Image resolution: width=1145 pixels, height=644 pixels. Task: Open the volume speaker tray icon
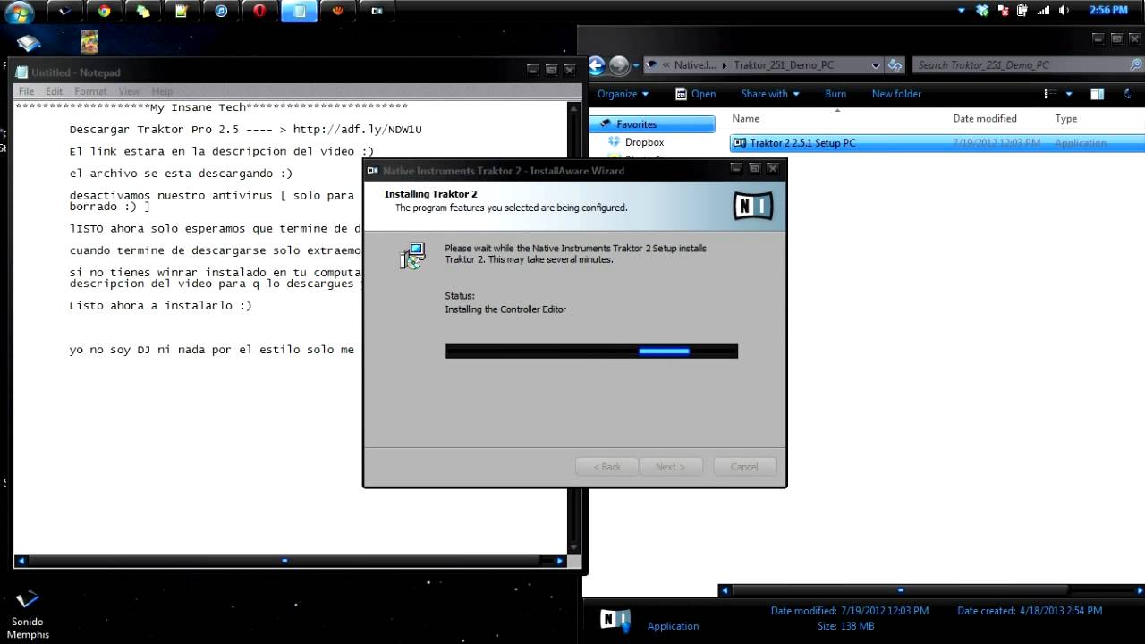(1064, 11)
